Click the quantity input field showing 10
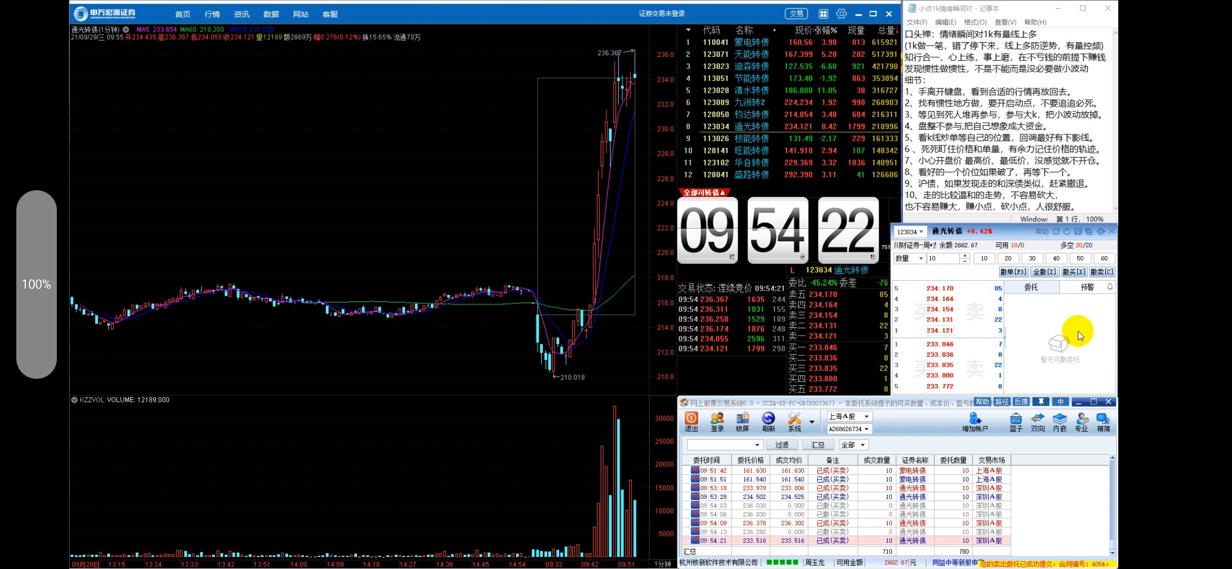The image size is (1232, 569). (943, 258)
